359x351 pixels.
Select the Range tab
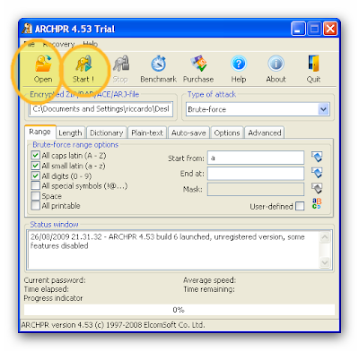pos(39,132)
